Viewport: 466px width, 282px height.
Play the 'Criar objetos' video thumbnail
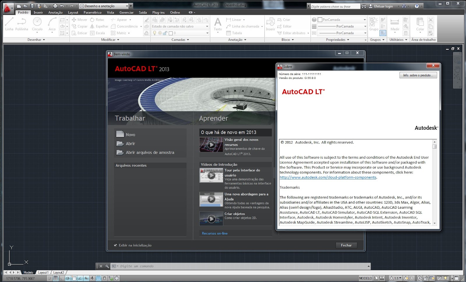click(211, 219)
